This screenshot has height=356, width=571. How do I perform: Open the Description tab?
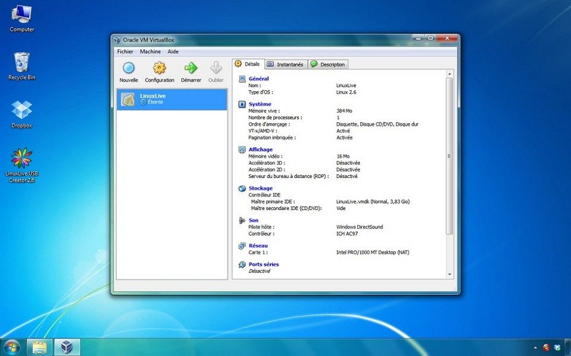point(328,64)
